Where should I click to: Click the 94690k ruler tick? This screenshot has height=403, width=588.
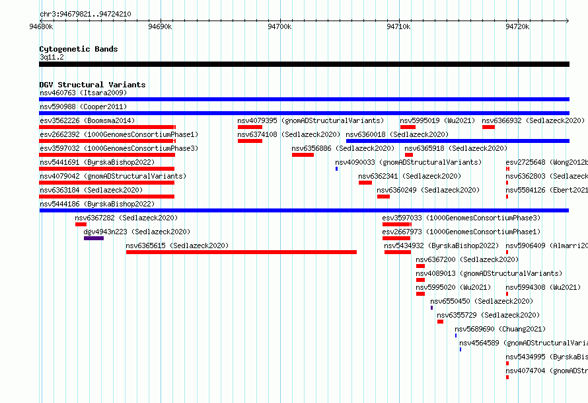[x=160, y=26]
